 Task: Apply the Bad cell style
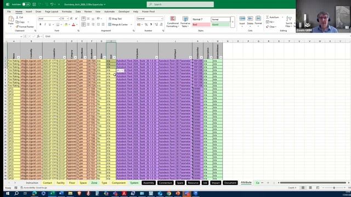point(201,25)
